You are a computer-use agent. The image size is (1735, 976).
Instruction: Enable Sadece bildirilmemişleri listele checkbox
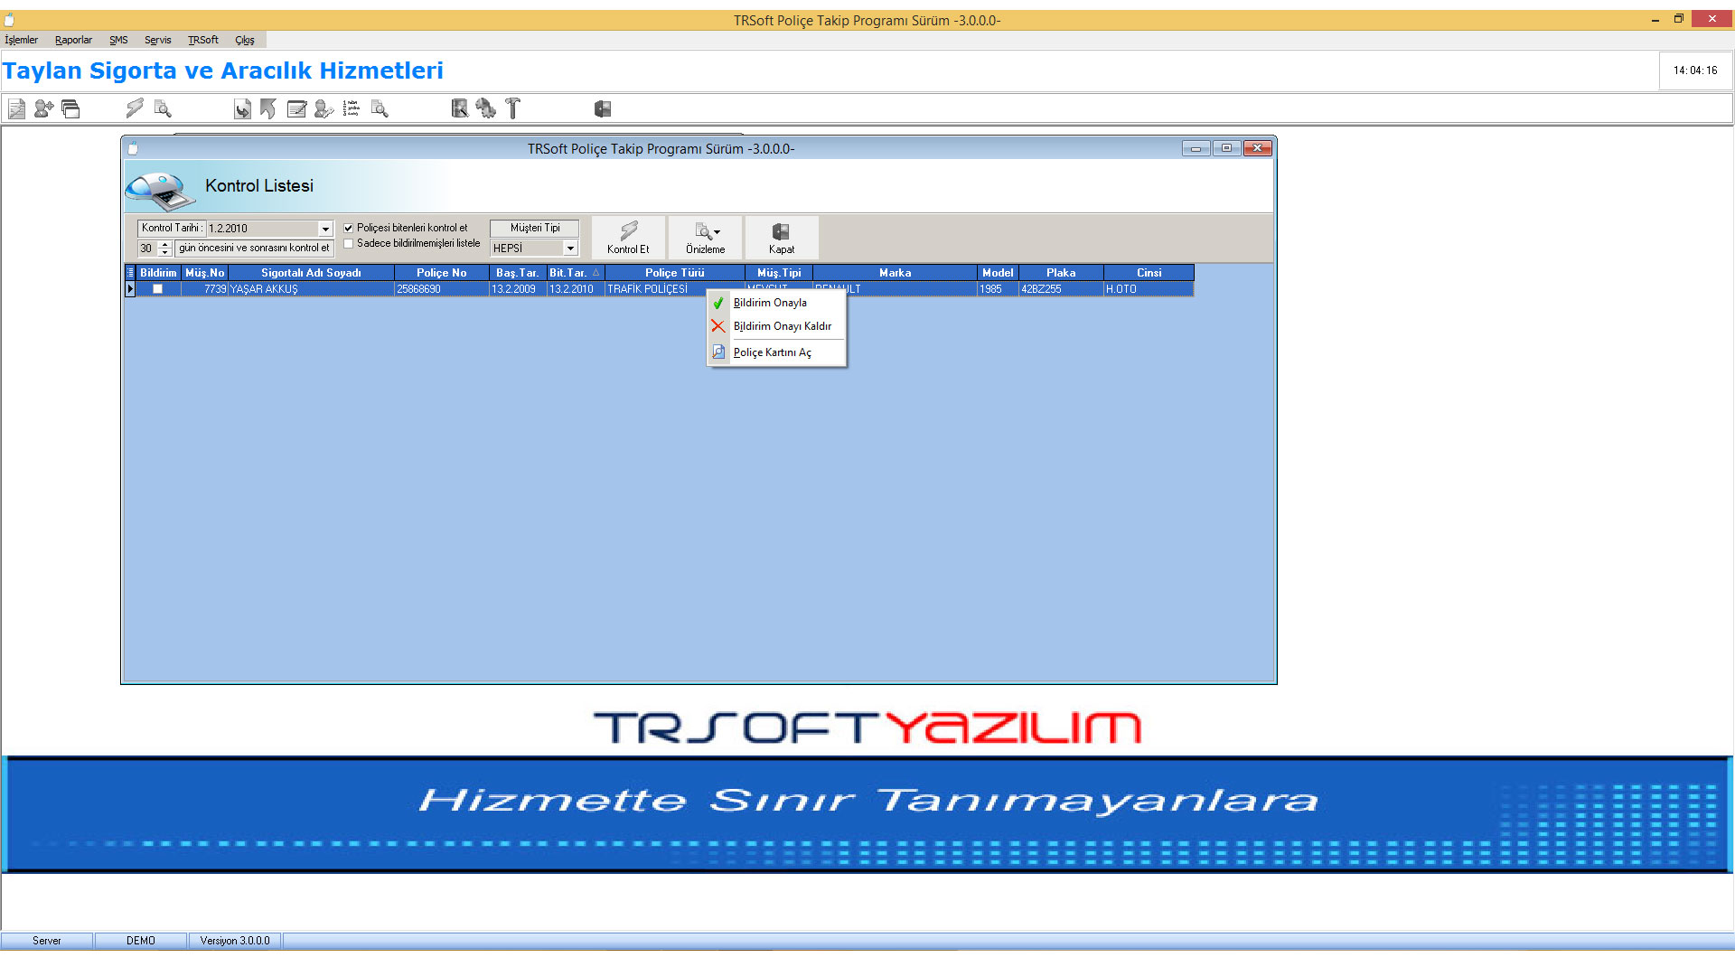[348, 243]
